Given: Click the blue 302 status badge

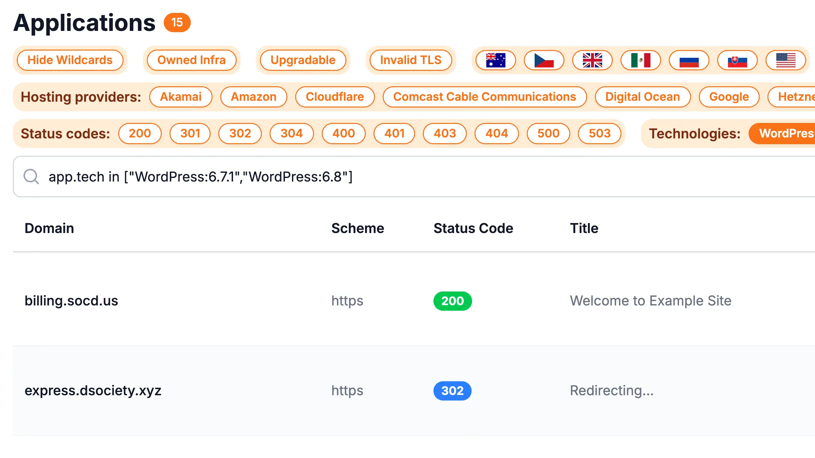Looking at the screenshot, I should coord(452,391).
